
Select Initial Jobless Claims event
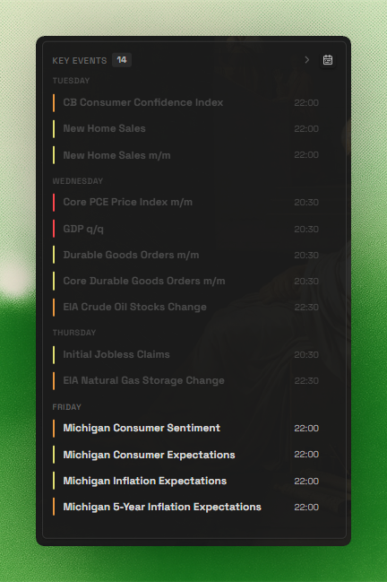pos(186,354)
